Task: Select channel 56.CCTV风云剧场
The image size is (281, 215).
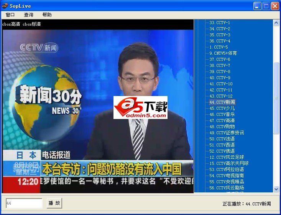Action: tap(227, 188)
